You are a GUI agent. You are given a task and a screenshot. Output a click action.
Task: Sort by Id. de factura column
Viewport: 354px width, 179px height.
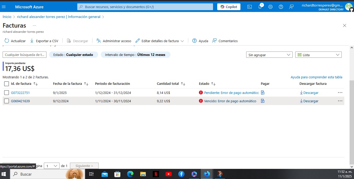tap(24, 84)
